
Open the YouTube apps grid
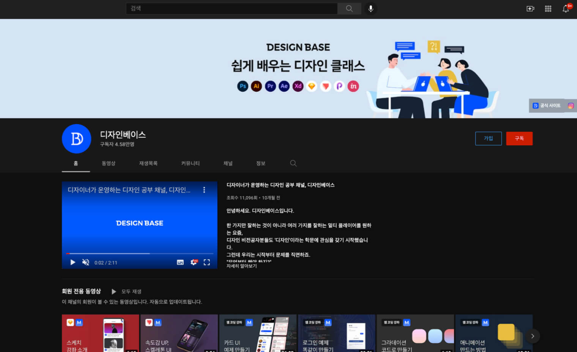pos(548,9)
